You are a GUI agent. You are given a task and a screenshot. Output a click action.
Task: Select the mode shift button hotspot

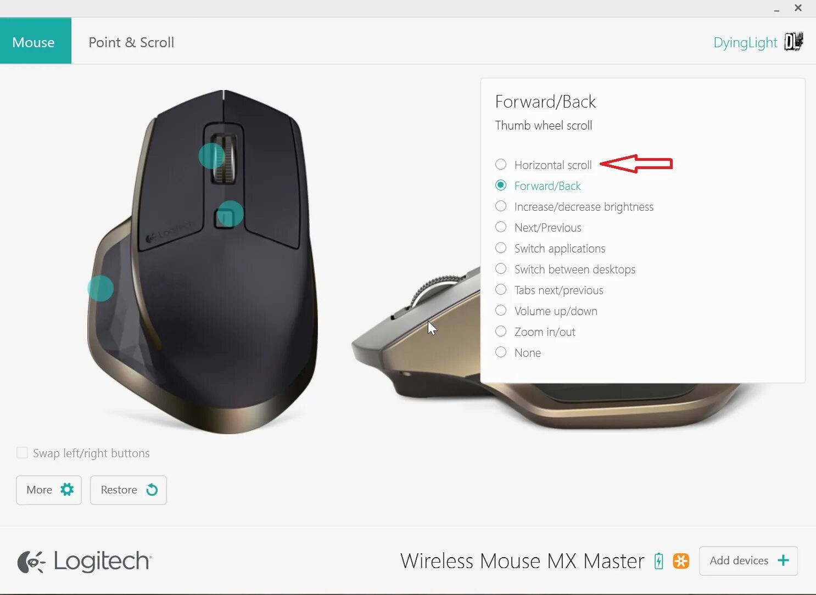(x=230, y=214)
